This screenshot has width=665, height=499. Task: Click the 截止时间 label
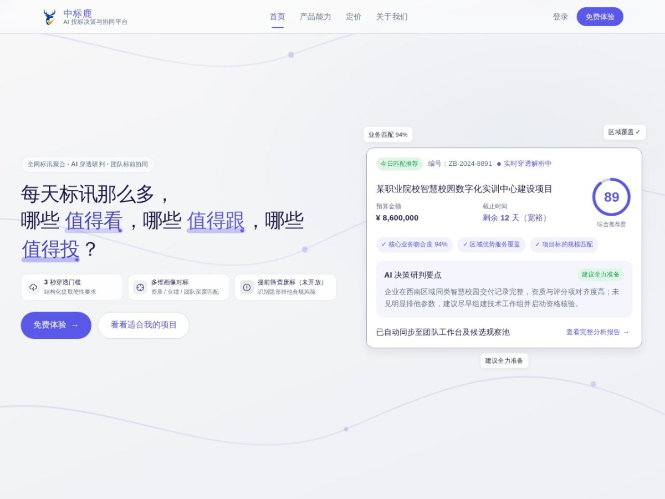pos(495,206)
